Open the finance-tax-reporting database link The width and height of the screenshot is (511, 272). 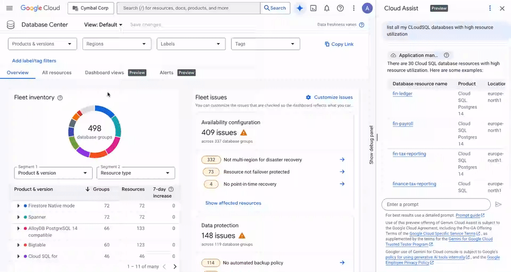pos(414,184)
